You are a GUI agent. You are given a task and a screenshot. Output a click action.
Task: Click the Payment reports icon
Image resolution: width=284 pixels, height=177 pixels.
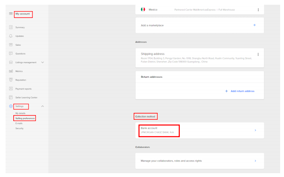click(11, 88)
